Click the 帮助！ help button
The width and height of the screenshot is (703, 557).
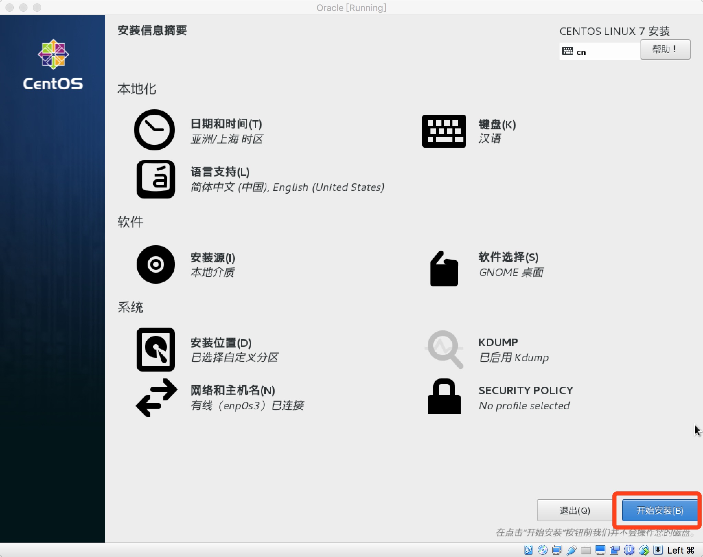tap(665, 49)
